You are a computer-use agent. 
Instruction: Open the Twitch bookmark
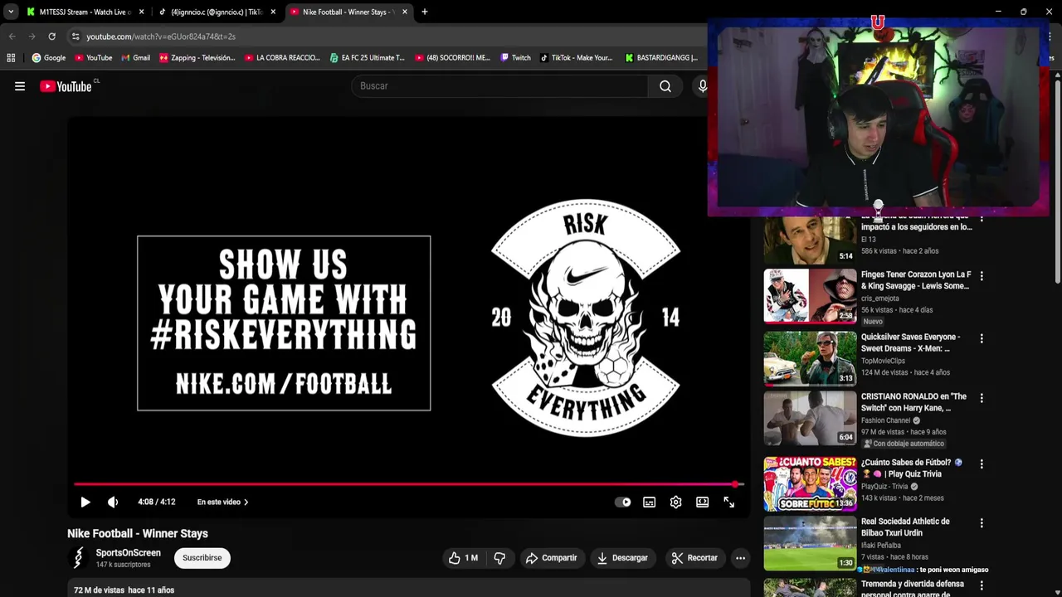515,58
